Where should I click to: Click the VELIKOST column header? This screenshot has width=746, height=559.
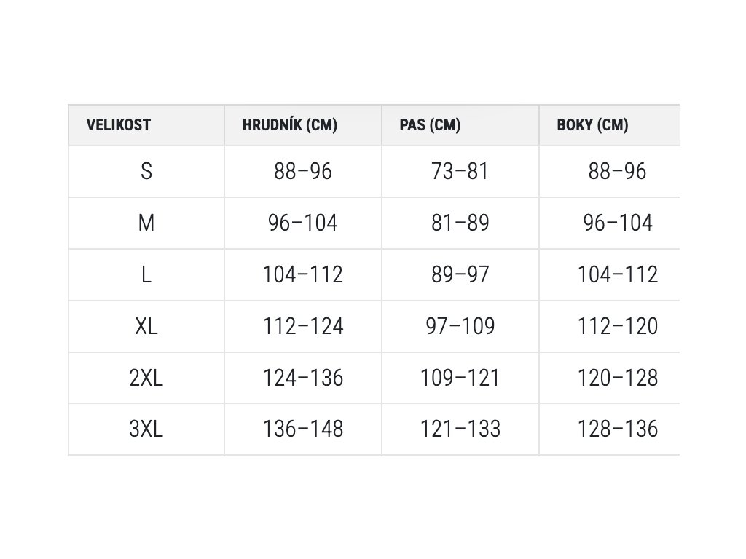click(119, 125)
